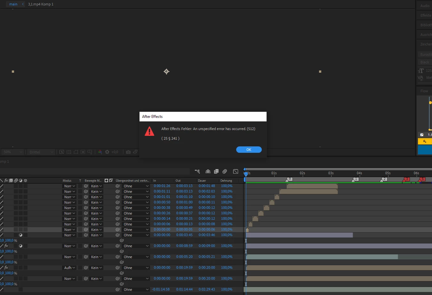Enable motion blur timeline icon

tap(225, 171)
